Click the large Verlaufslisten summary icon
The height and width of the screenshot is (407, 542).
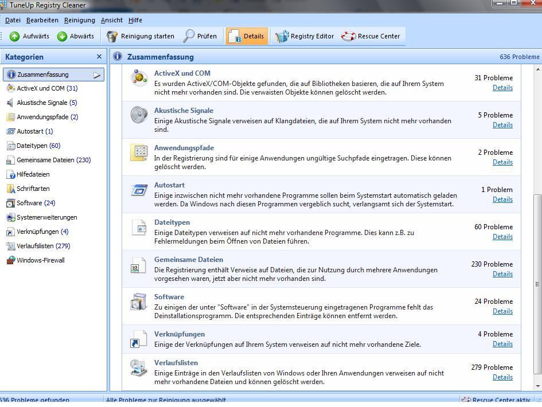139,367
